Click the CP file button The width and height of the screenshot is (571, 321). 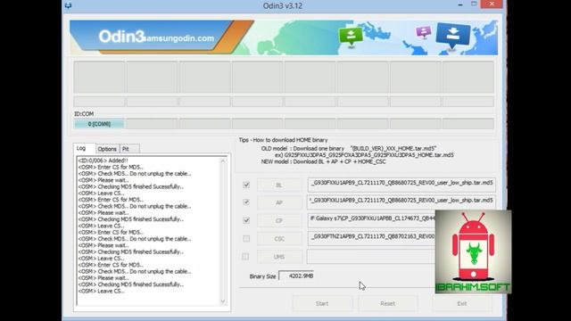279,220
